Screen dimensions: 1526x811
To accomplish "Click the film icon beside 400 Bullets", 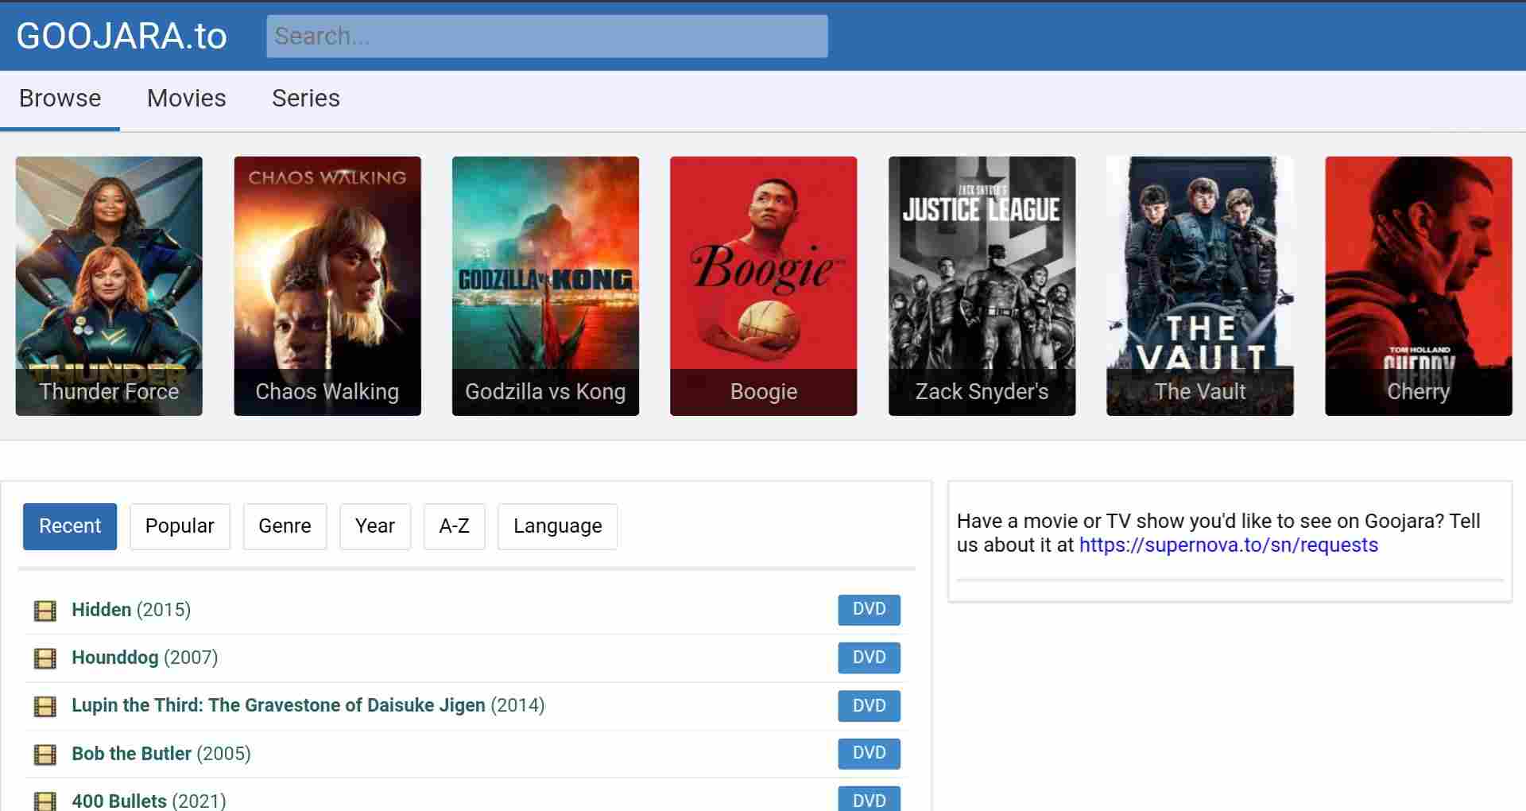I will coord(45,801).
